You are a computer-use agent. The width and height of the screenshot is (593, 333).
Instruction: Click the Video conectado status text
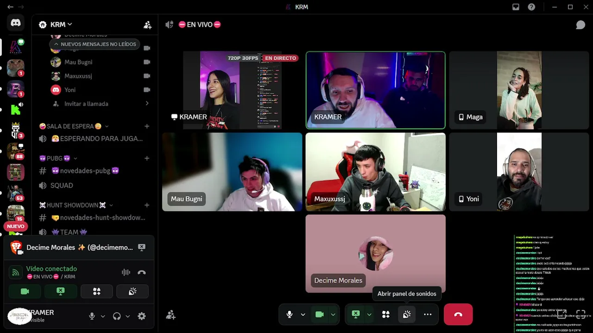[x=51, y=269]
